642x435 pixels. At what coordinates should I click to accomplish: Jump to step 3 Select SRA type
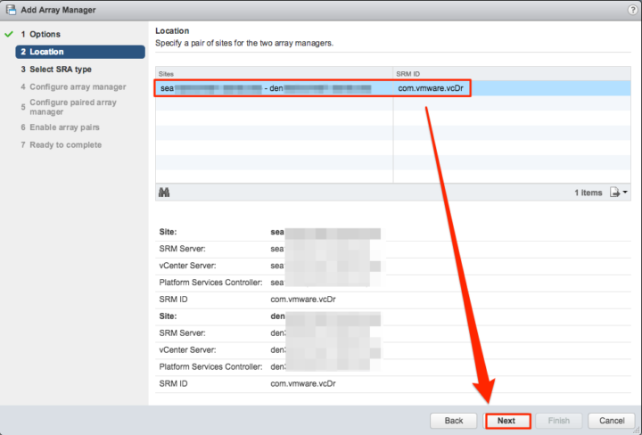pos(60,70)
